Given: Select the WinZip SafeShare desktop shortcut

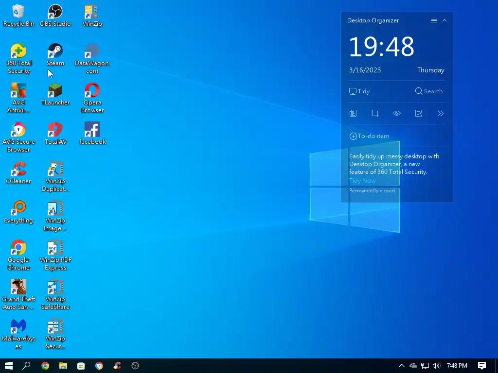Looking at the screenshot, I should [x=55, y=295].
